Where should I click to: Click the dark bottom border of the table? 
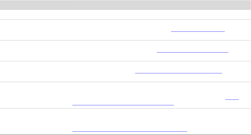click(x=125, y=134)
